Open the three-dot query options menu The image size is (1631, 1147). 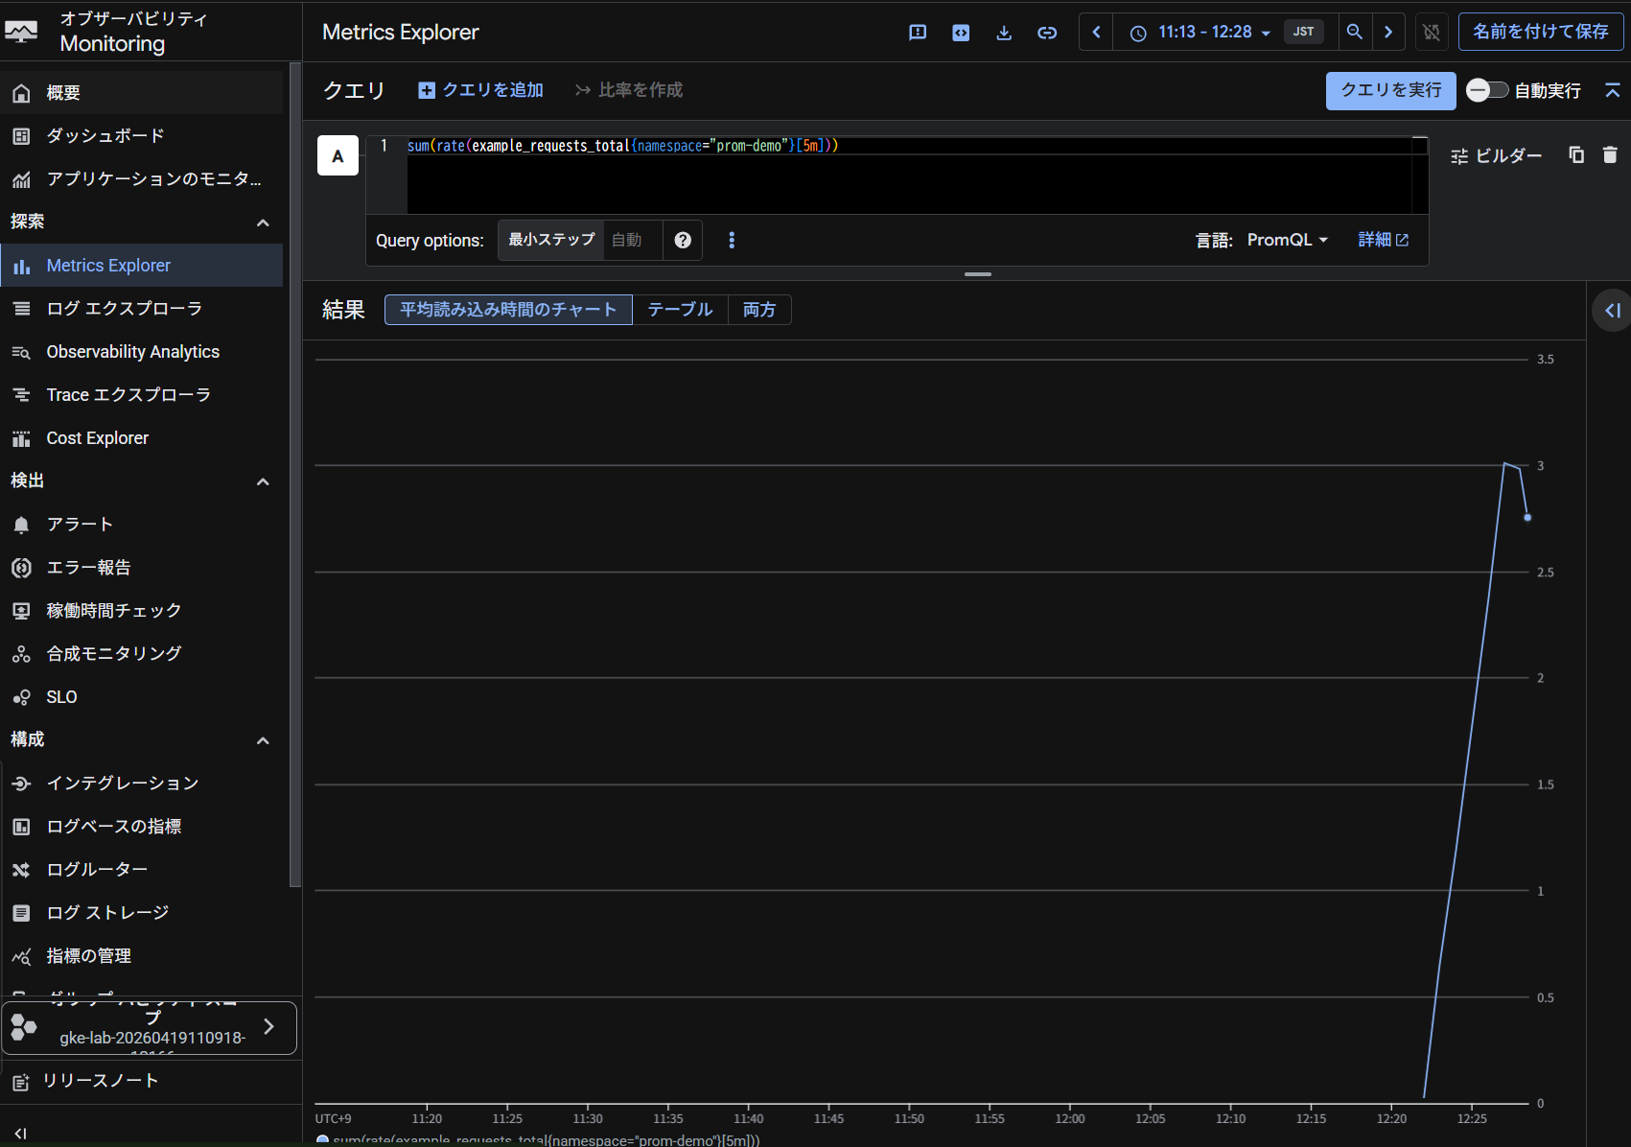tap(732, 240)
